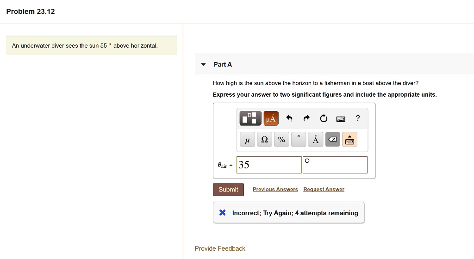Image resolution: width=474 pixels, height=259 pixels.
Task: Insert the Ångström symbol
Action: tap(315, 140)
